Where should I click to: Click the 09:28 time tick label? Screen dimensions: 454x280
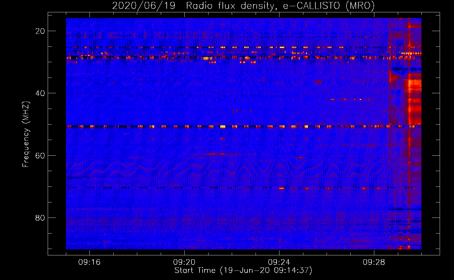374,262
